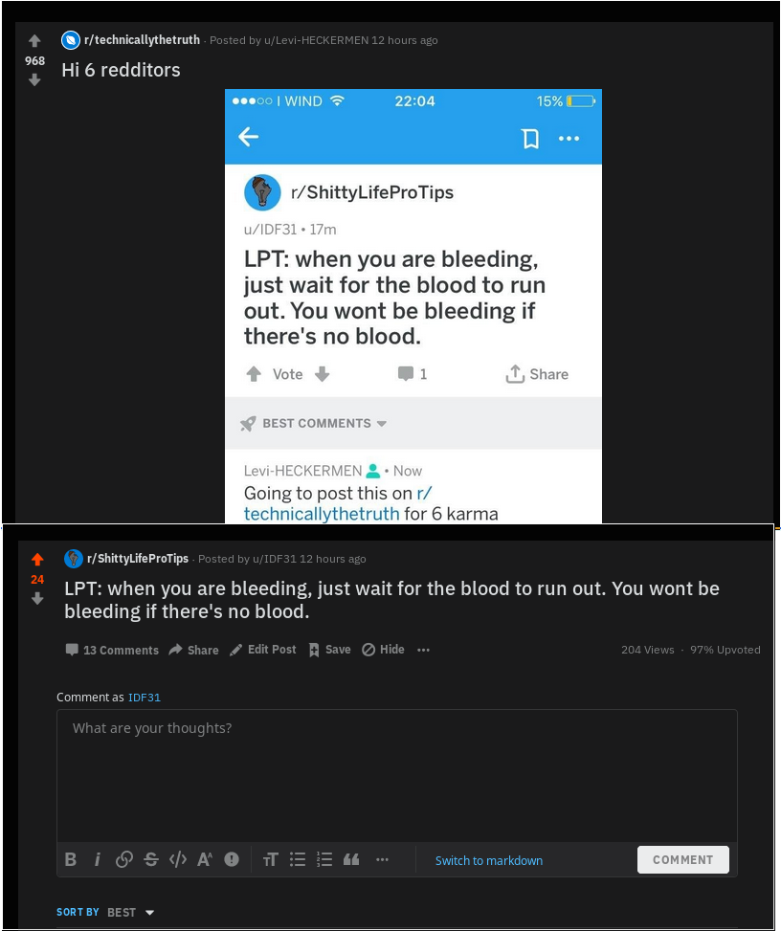Insert a numbered list
The height and width of the screenshot is (931, 781).
(324, 859)
